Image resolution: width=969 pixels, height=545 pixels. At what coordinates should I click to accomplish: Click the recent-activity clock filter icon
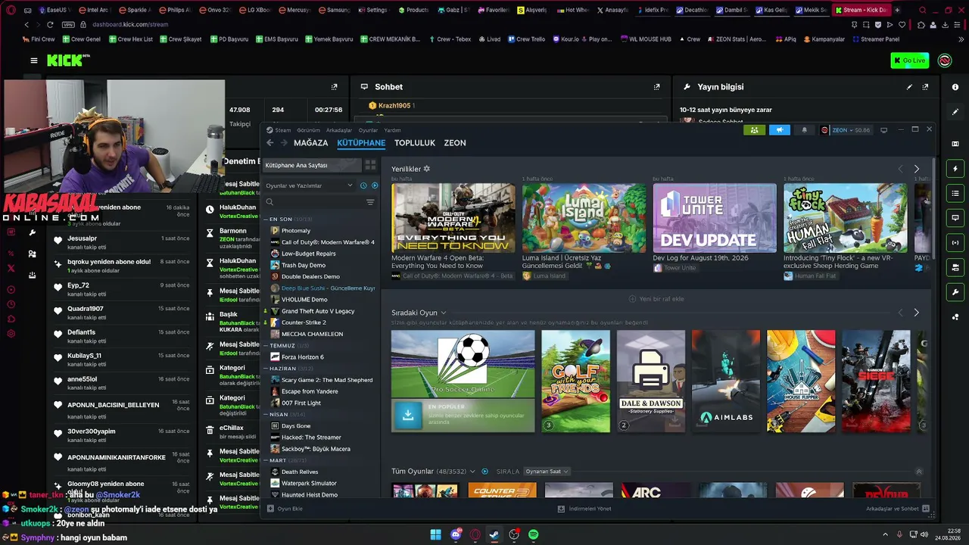click(x=363, y=185)
